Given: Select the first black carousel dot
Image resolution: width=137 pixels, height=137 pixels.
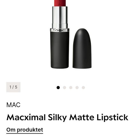Looking at the screenshot, I should point(58,88).
